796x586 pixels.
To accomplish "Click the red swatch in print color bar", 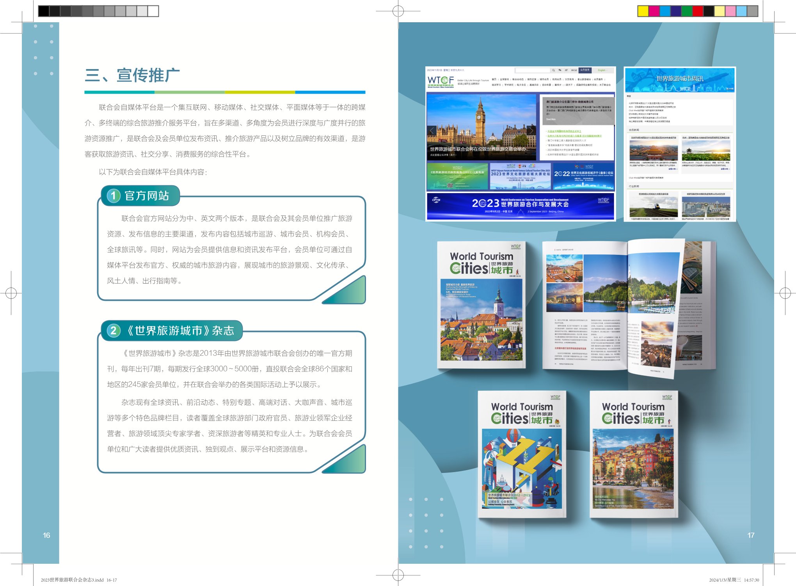I will pyautogui.click(x=698, y=11).
